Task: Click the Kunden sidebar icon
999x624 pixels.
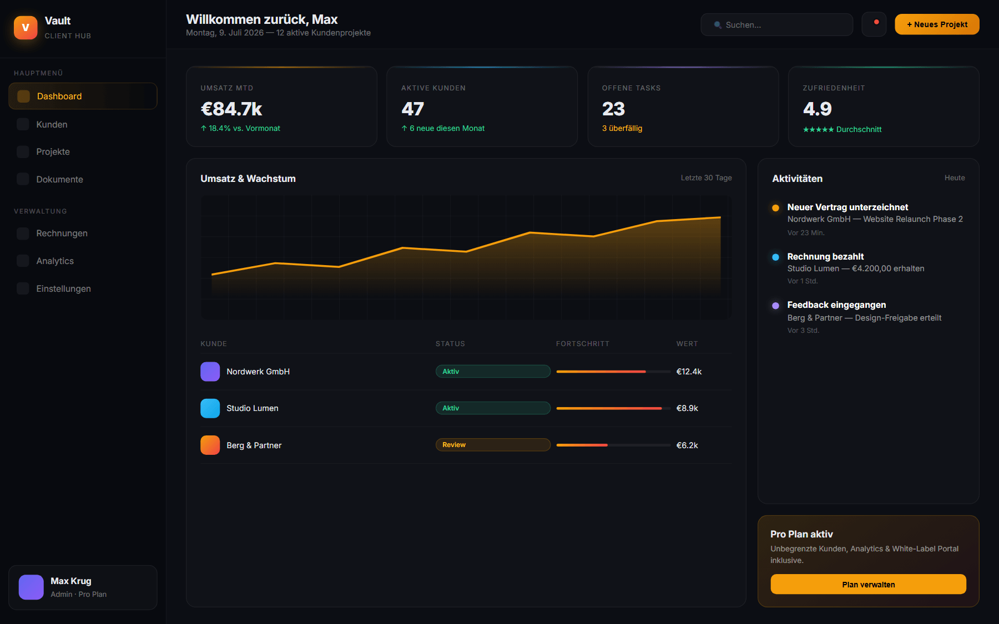Action: pos(23,124)
